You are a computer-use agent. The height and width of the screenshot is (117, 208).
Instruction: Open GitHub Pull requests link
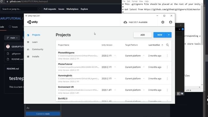(x=50, y=9)
